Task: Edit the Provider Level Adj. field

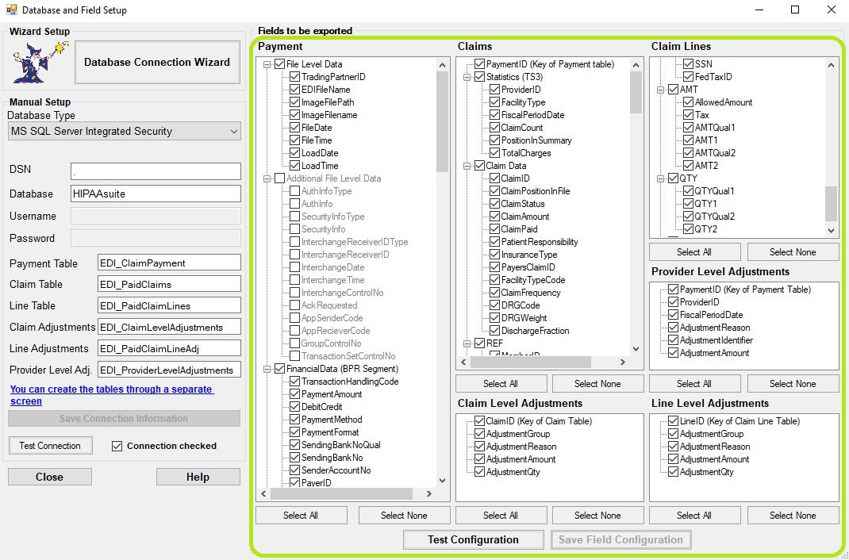Action: [169, 370]
